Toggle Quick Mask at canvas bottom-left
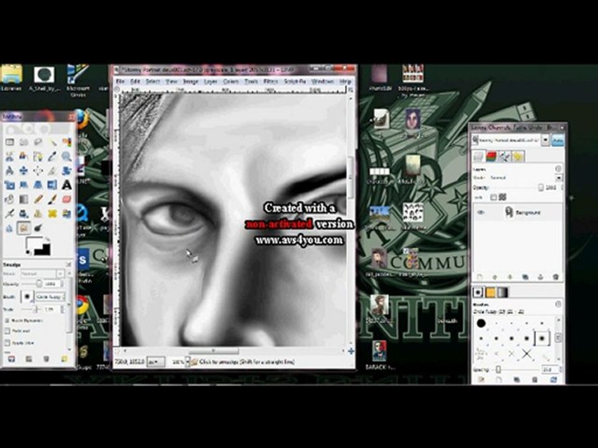This screenshot has width=598, height=448. pos(118,351)
